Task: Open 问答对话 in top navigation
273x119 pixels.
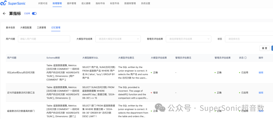Action: tap(43, 4)
